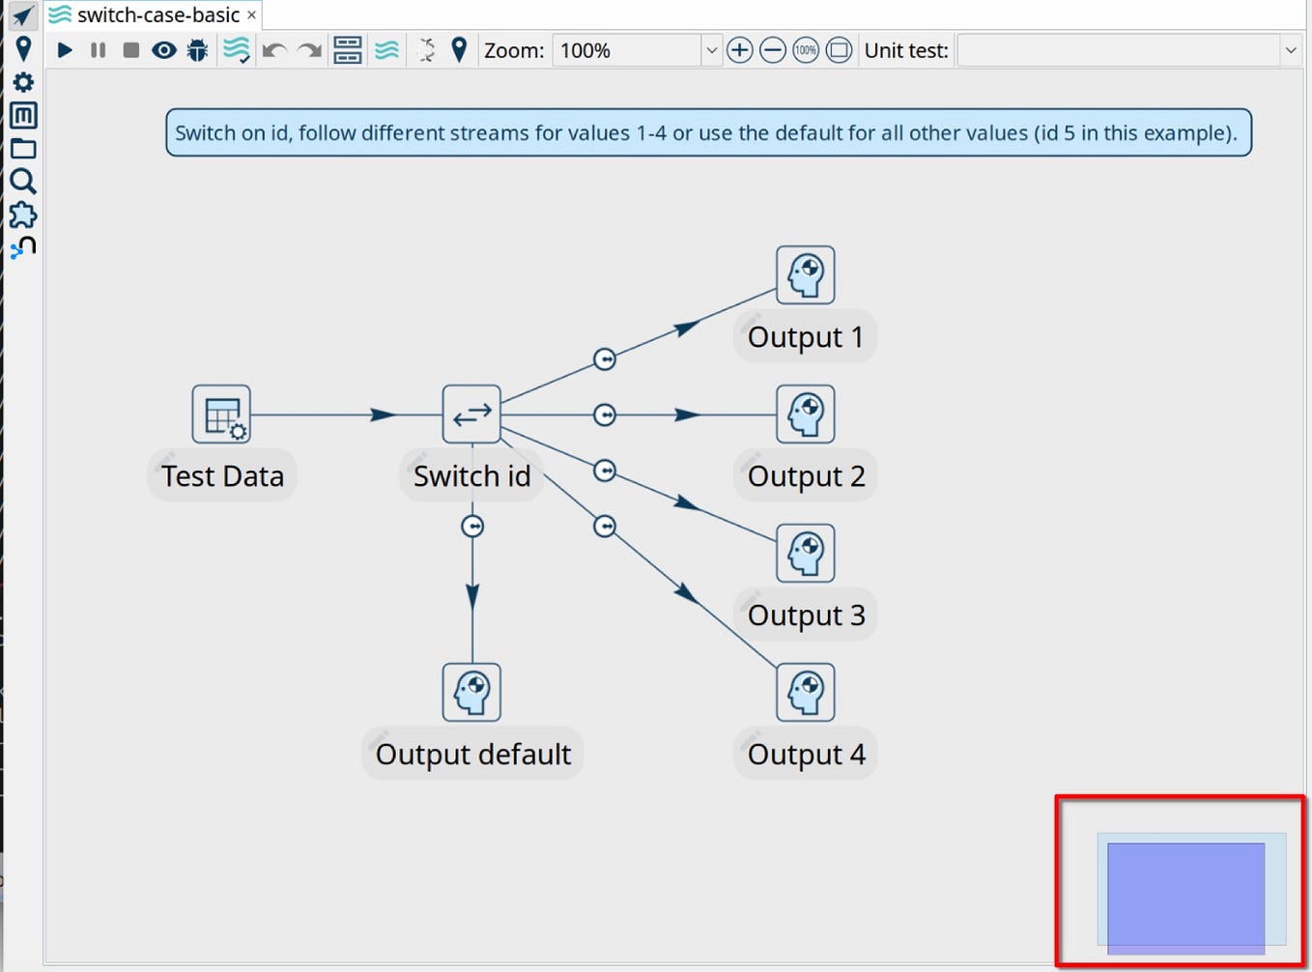
Task: Zoom in with the plus button
Action: tap(739, 50)
